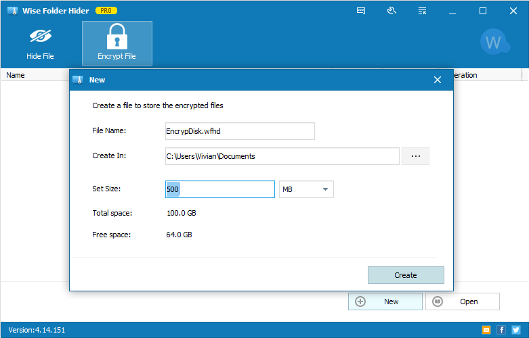The height and width of the screenshot is (338, 529).
Task: Switch to the Hide File tab
Action: [x=40, y=43]
